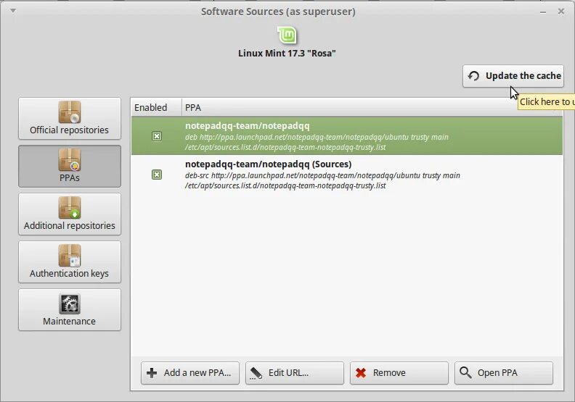Click the red X Remove icon
575x402 pixels.
[x=361, y=373]
